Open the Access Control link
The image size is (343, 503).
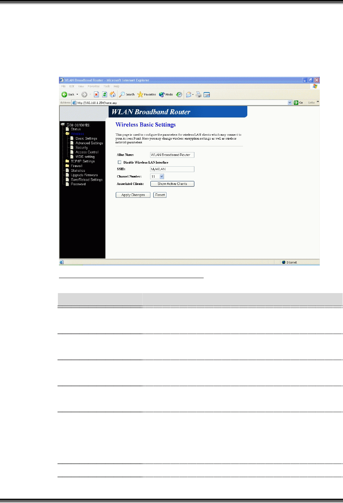click(x=87, y=152)
